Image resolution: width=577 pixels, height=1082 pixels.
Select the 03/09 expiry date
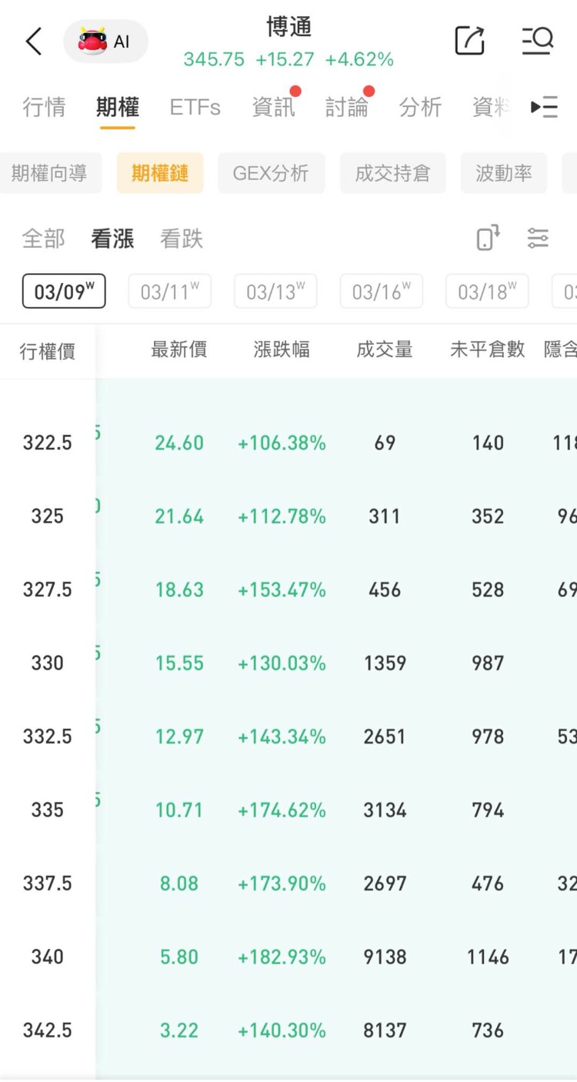[64, 292]
